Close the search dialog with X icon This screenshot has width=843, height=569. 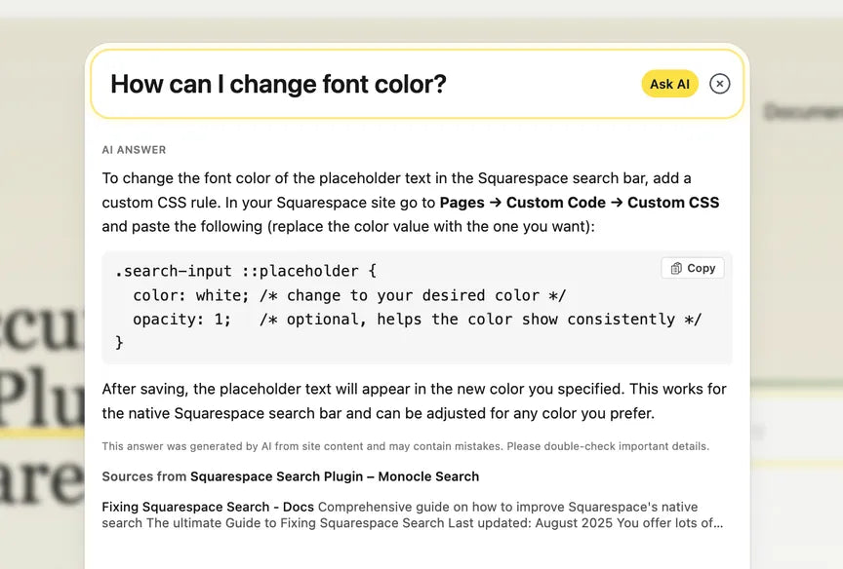point(719,84)
